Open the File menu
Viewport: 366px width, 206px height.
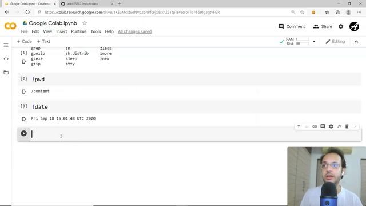click(x=24, y=31)
